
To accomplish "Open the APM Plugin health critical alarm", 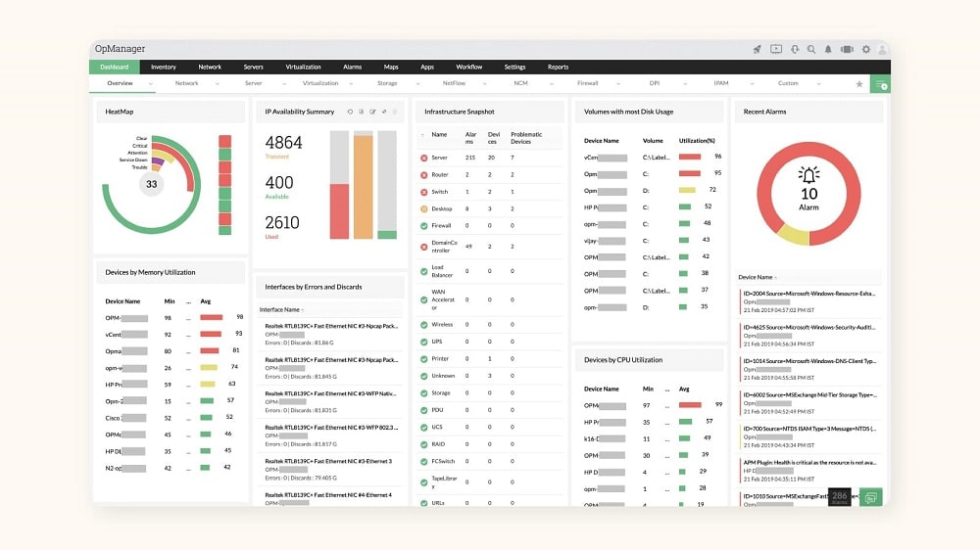I will point(809,463).
